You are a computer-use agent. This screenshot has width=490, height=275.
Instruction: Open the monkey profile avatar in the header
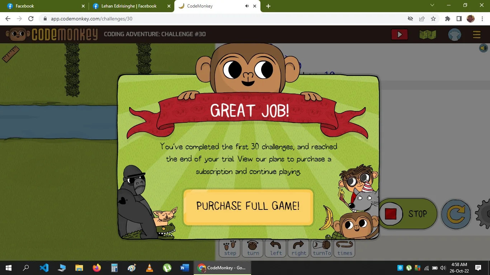454,34
